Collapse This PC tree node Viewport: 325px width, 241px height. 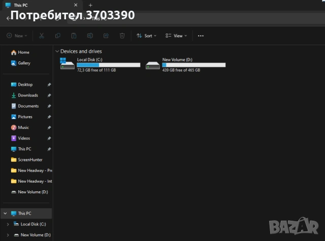click(6, 213)
